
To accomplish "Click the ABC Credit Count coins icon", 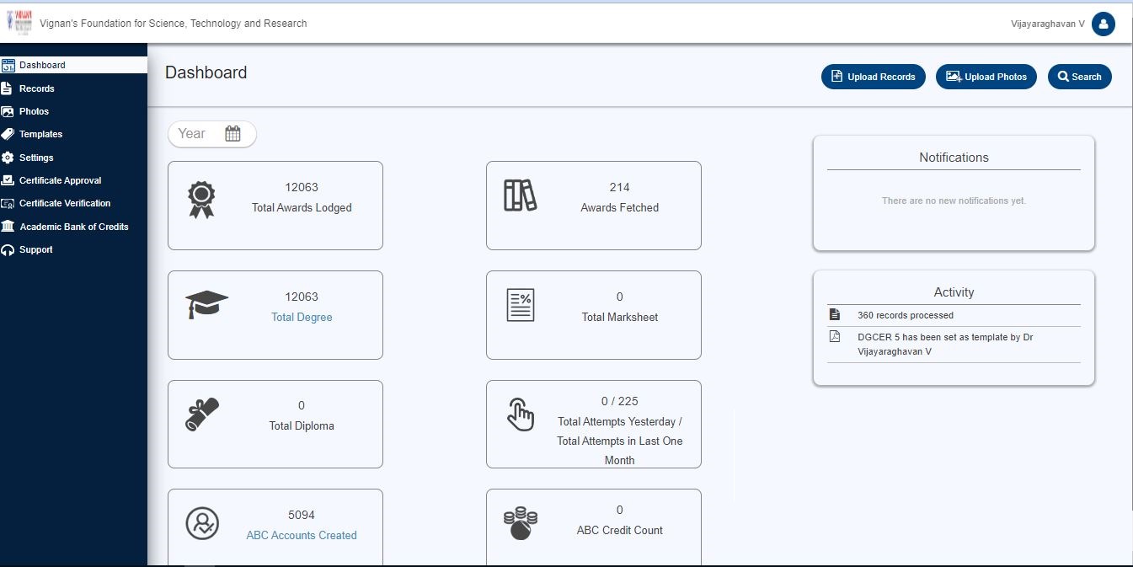I will coord(520,523).
